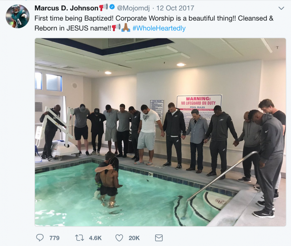Viewport: 291px width, 246px height.
Task: Open the Marcus D. Johnson name link
Action: pyautogui.click(x=66, y=8)
